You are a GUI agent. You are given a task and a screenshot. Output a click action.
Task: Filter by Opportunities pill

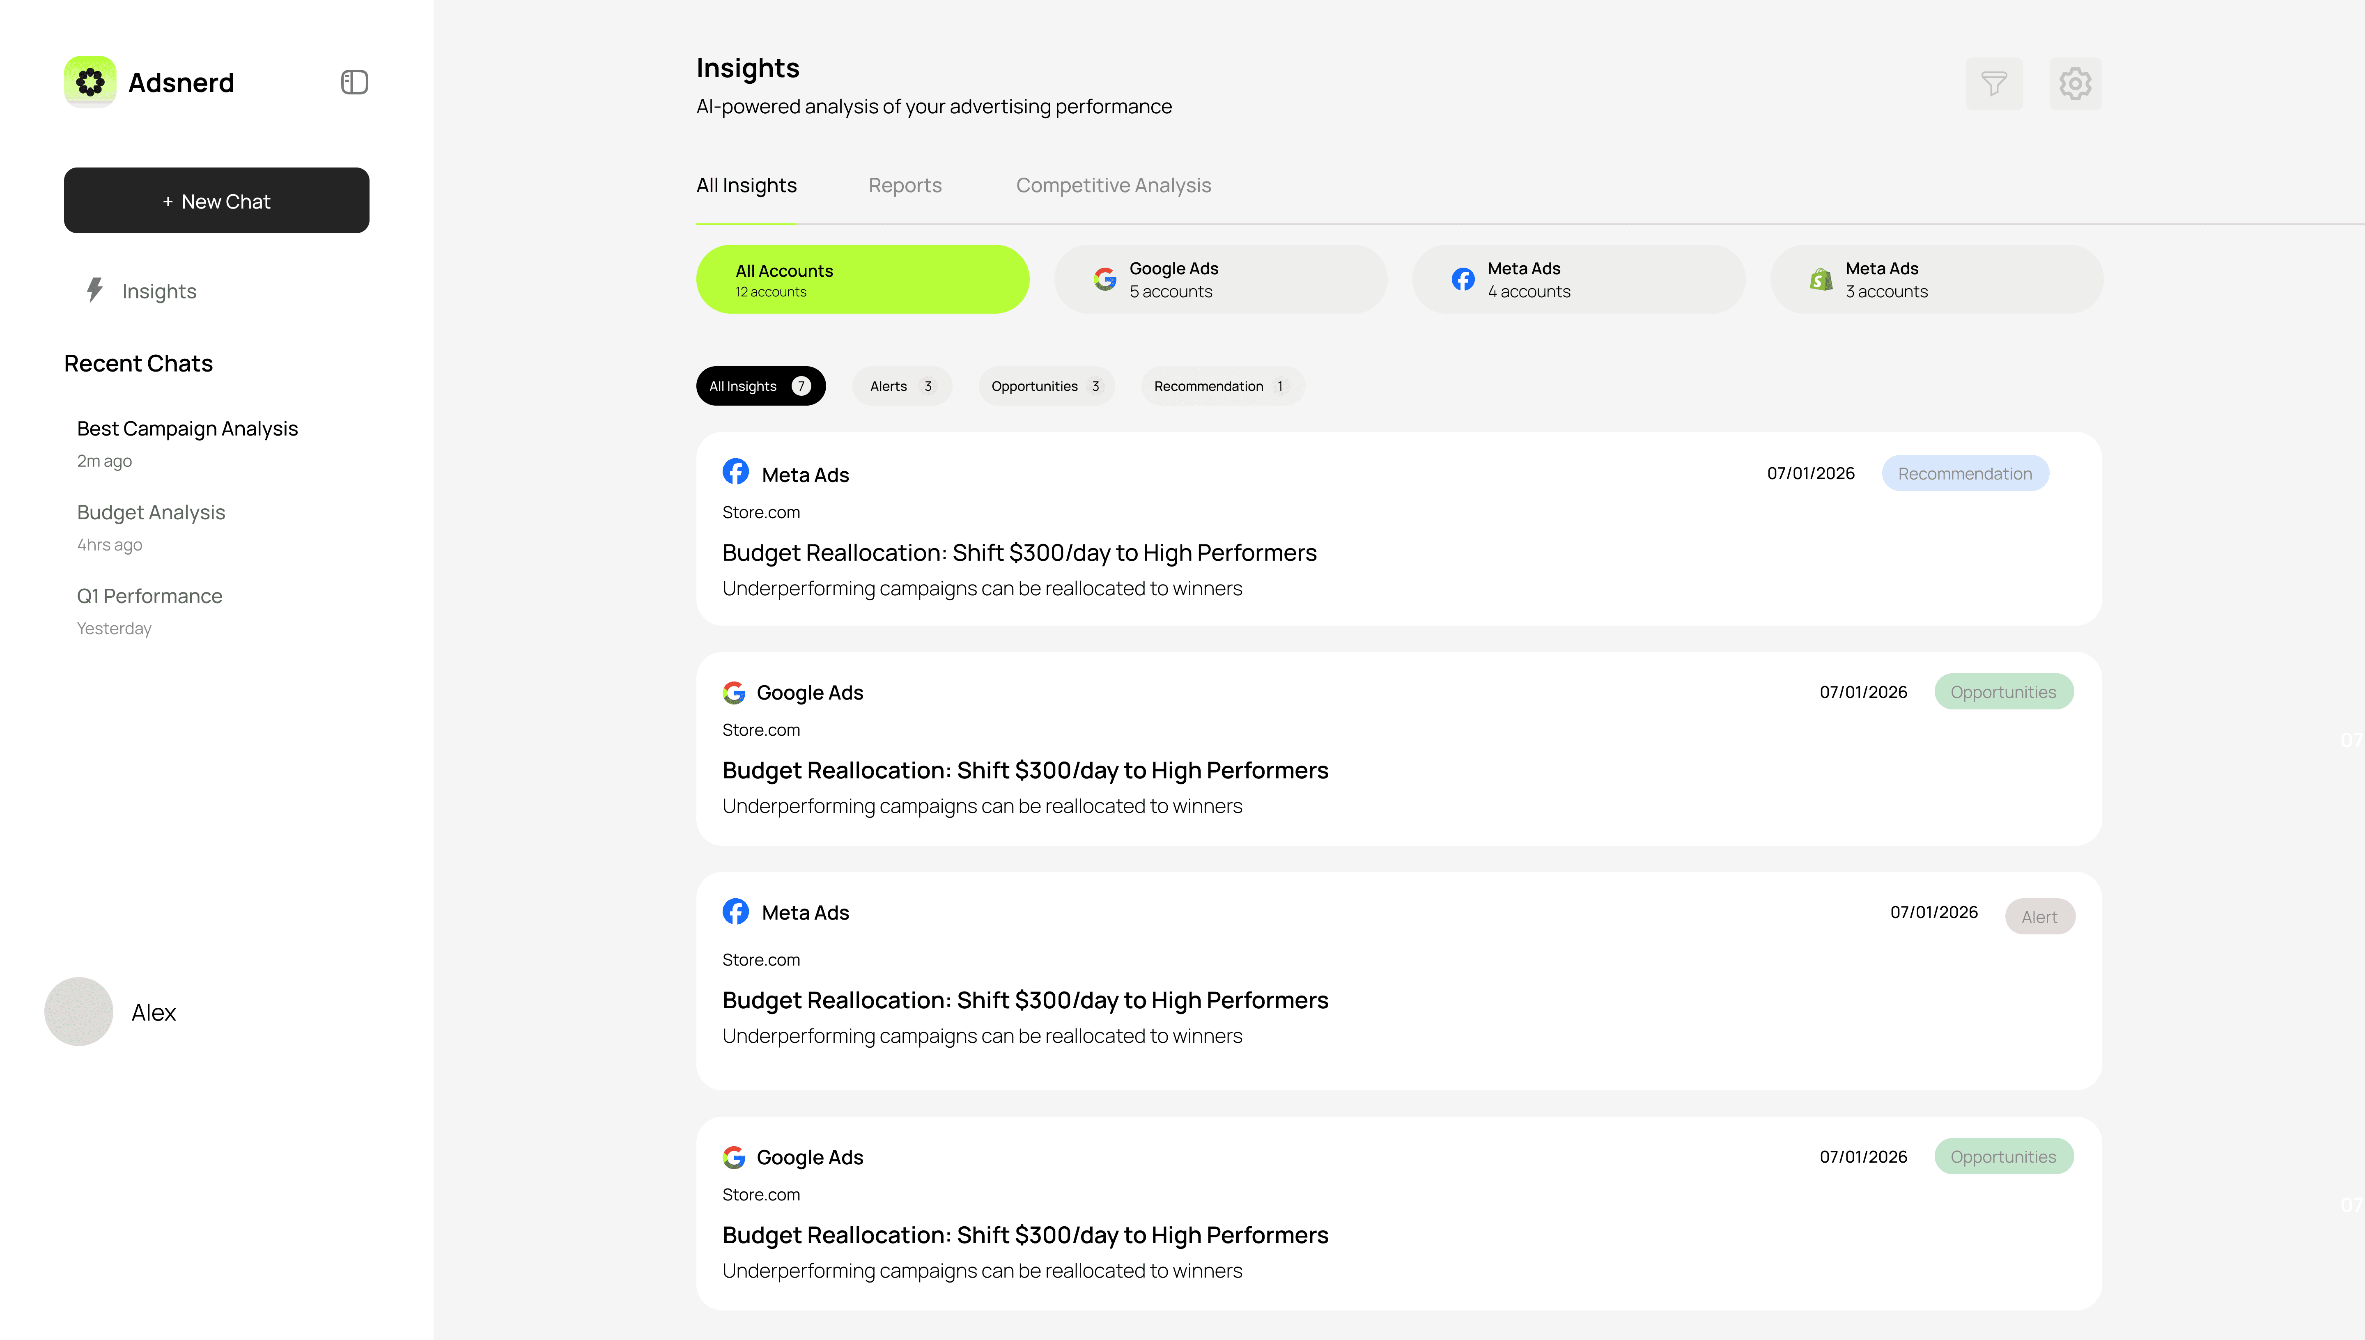pyautogui.click(x=1045, y=385)
